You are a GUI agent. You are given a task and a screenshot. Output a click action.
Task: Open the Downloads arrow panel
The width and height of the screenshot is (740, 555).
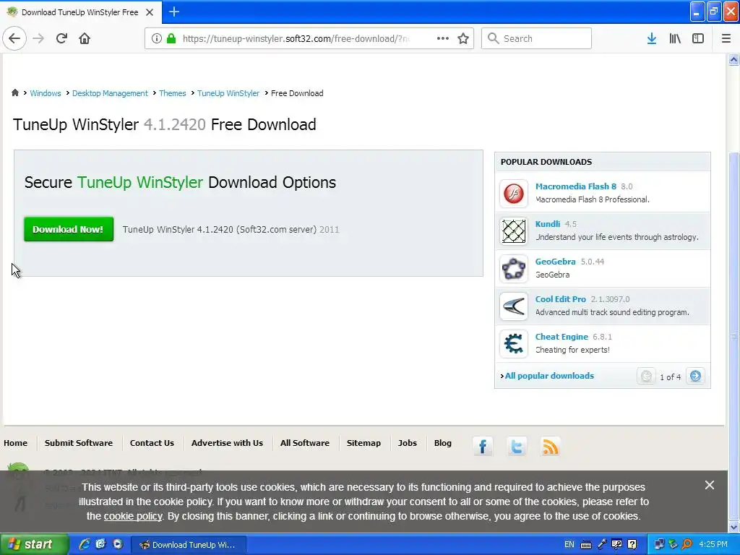click(x=652, y=38)
